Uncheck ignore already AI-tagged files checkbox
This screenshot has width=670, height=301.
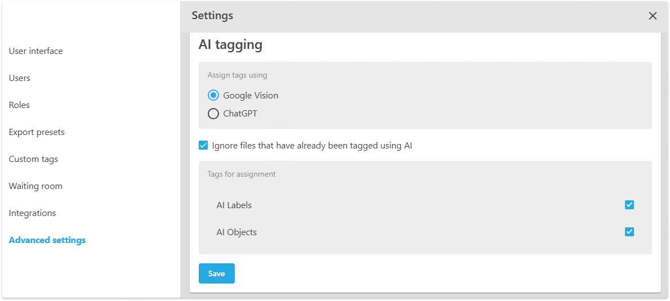coord(204,146)
